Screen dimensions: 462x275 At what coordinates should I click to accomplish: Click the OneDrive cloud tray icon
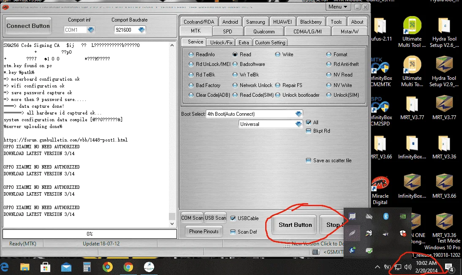369,217
